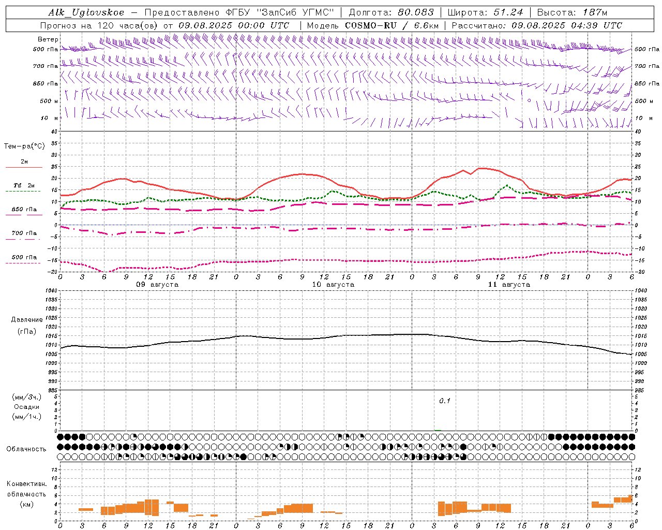Click the "(мм/3ч.)" precipitation unit label
This screenshot has height=530, width=662.
point(27,397)
